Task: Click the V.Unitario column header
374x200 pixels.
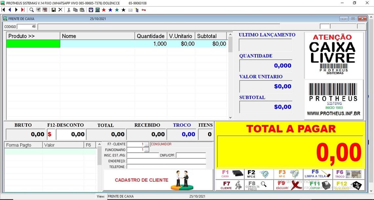Action: 181,36
